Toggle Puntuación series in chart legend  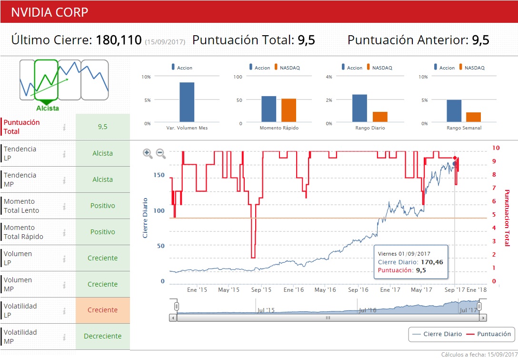pos(488,334)
